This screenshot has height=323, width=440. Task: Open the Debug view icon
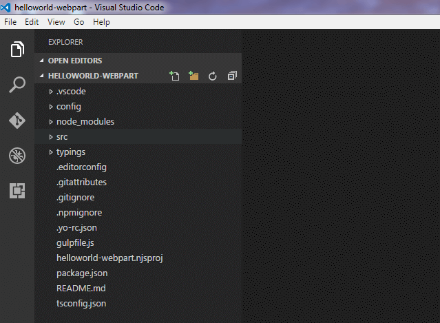pyautogui.click(x=17, y=156)
